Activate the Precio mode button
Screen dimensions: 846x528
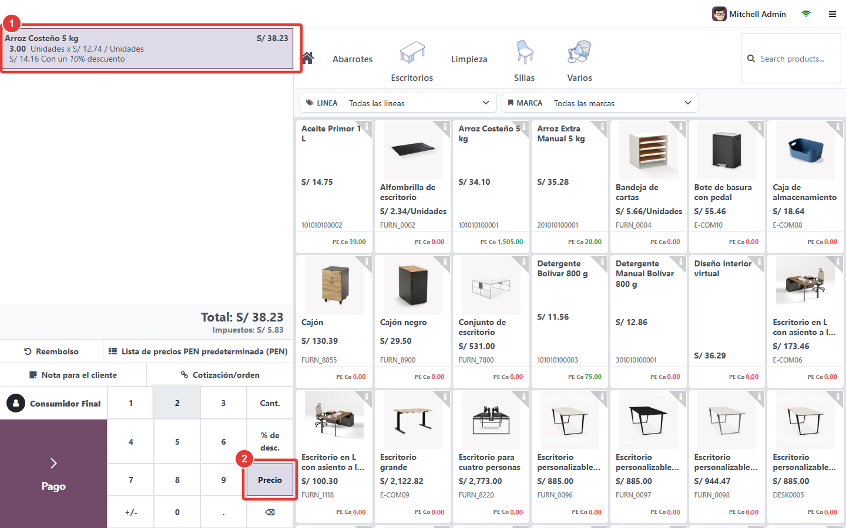(x=270, y=480)
